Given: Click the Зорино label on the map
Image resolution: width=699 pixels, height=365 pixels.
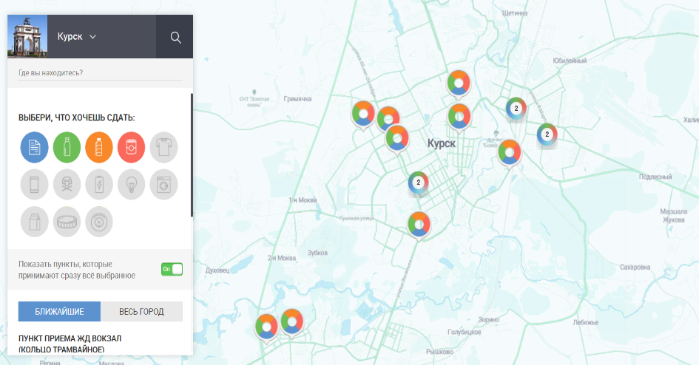Looking at the screenshot, I should (x=489, y=320).
